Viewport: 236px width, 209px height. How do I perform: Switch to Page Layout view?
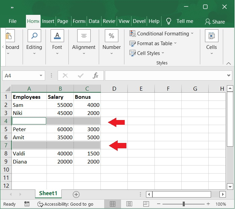tap(129, 204)
